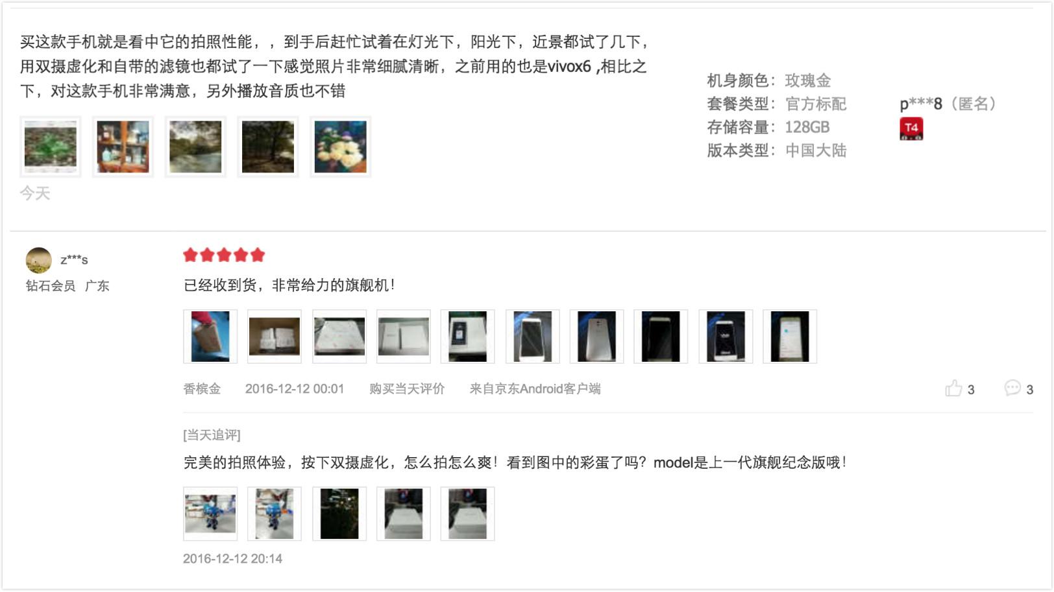View the phone with lit screen thumbnail
1054x592 pixels.
tap(790, 337)
